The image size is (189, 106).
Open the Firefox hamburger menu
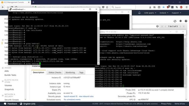click(x=186, y=7)
